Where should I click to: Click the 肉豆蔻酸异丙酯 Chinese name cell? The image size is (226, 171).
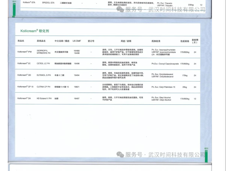pos(61,52)
